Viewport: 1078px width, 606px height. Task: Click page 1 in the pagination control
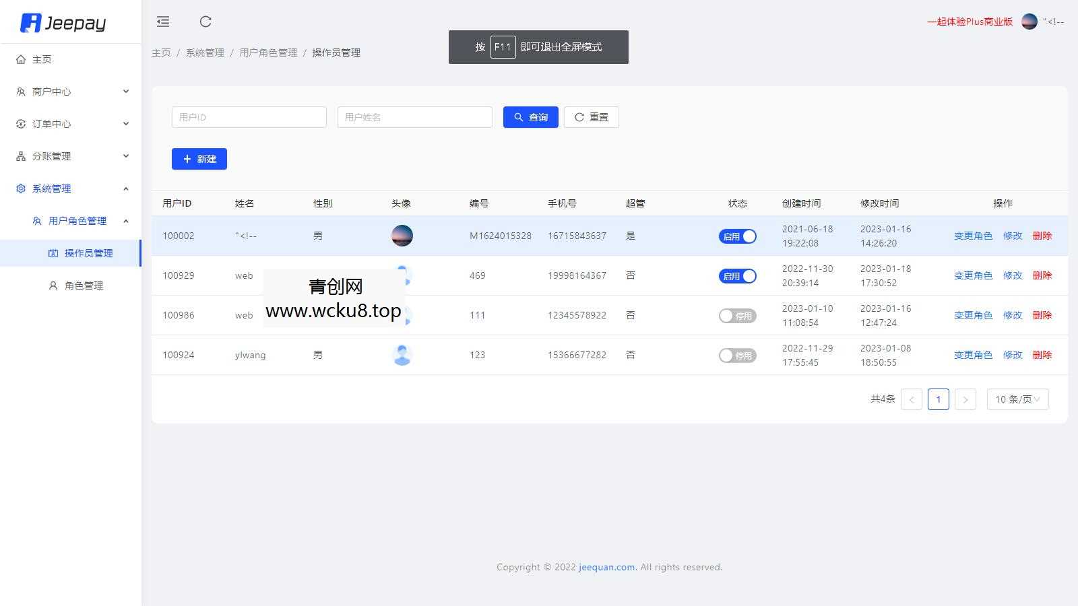point(938,399)
